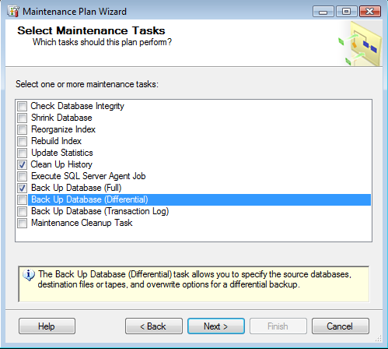Enable the Update Statistics checkbox
The height and width of the screenshot is (349, 388).
22,153
